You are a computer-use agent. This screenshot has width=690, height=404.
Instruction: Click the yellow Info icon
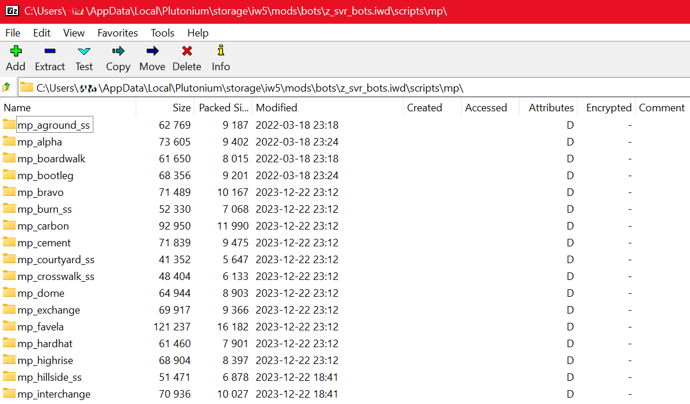click(221, 50)
